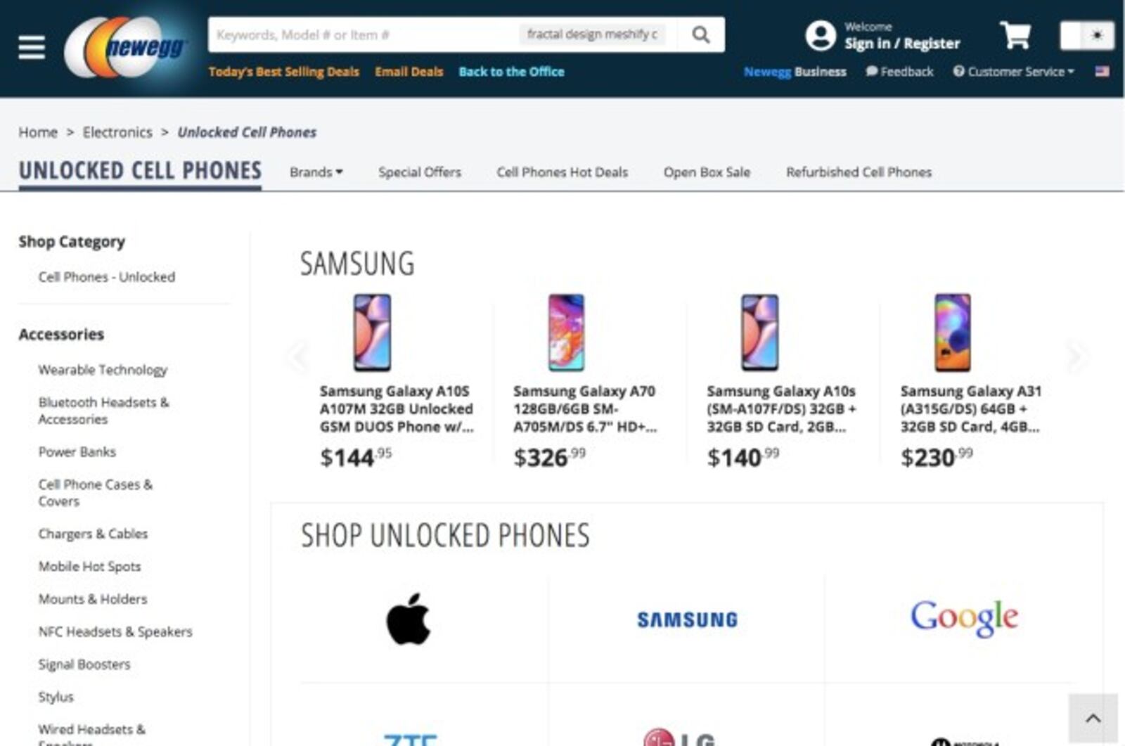Open the shopping cart
Viewport: 1125px width, 746px height.
pos(1015,34)
